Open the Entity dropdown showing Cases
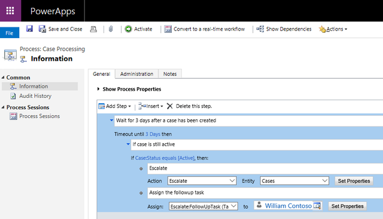 pos(294,181)
